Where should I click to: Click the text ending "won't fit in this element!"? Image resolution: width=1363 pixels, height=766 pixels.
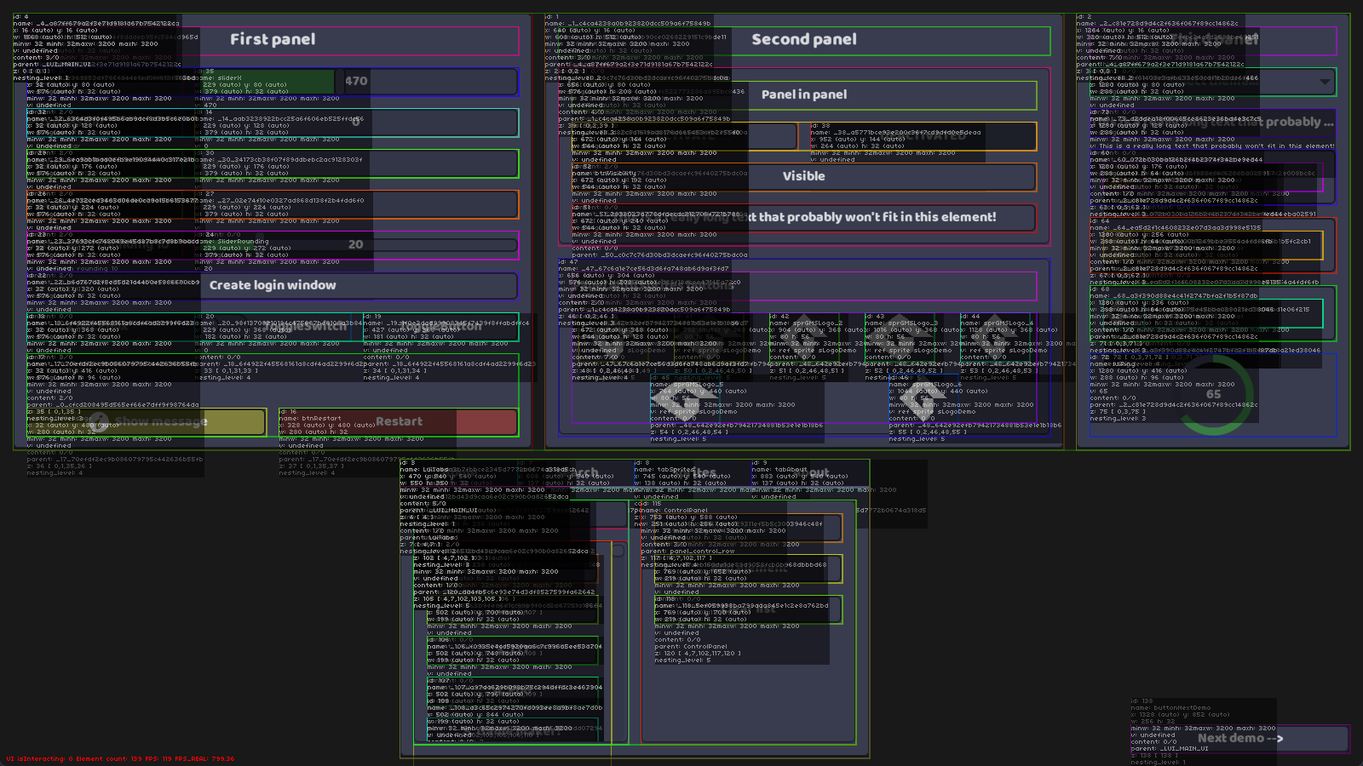804,218
